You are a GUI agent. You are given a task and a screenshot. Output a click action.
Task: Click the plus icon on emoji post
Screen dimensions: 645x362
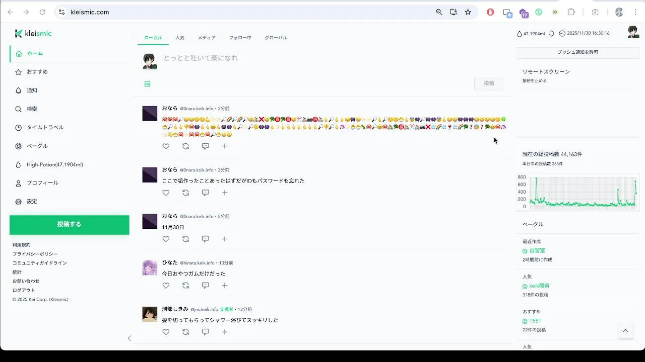click(x=225, y=146)
